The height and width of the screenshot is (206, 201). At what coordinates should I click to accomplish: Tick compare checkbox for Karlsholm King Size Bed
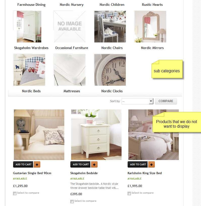tap(129, 193)
